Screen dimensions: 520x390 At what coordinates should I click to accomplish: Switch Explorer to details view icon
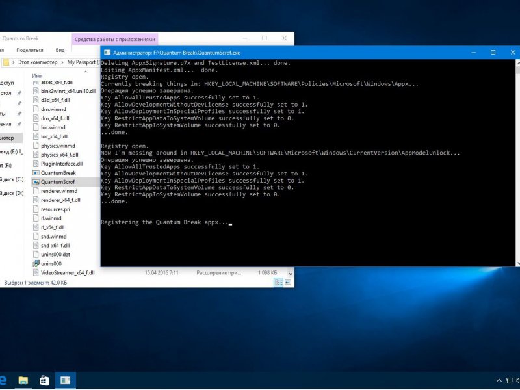[278, 282]
